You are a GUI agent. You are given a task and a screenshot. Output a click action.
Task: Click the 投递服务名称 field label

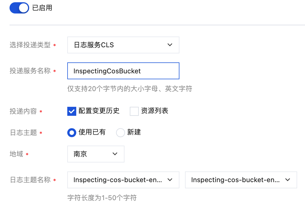tap(30, 71)
